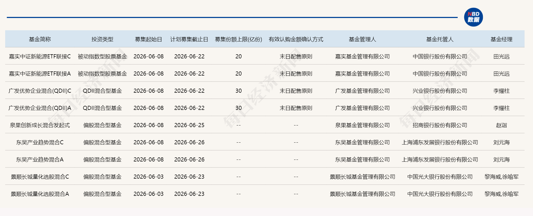Click 中国银行股份有限公司 in ETF联接A row
This screenshot has width=533, height=216.
click(440, 74)
